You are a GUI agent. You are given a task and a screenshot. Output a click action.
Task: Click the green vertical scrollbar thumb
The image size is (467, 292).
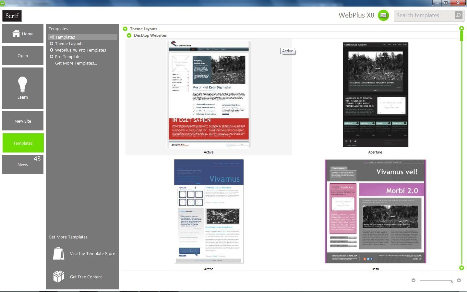click(x=461, y=36)
